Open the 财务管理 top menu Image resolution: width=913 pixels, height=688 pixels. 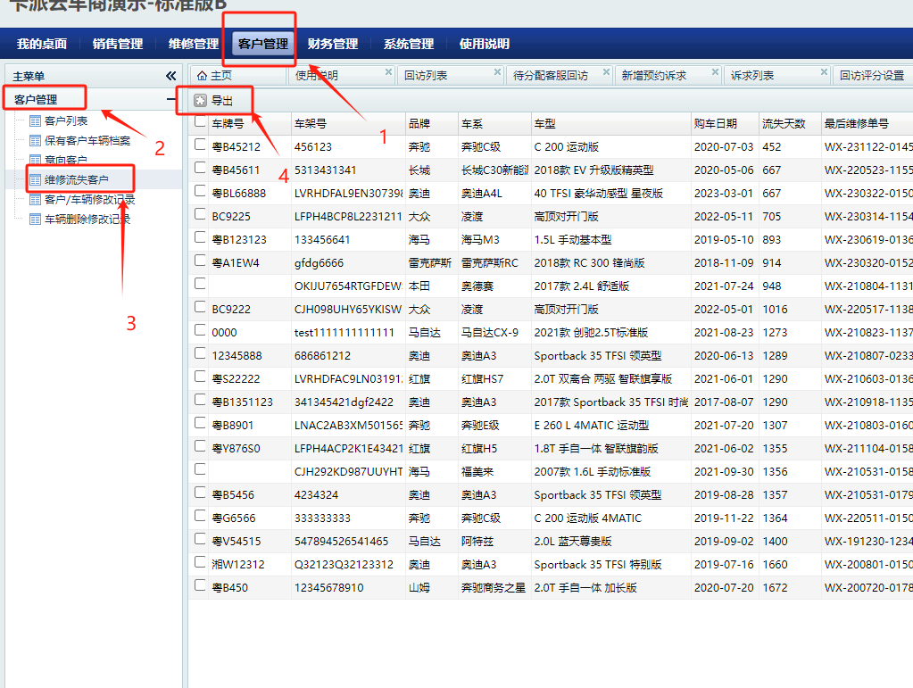332,44
